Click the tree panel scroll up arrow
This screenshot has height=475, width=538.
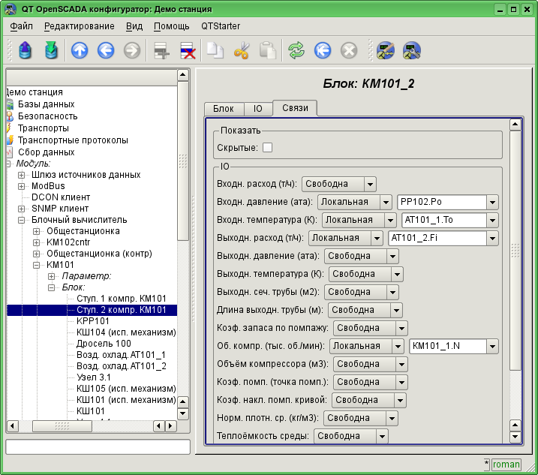pyautogui.click(x=183, y=75)
